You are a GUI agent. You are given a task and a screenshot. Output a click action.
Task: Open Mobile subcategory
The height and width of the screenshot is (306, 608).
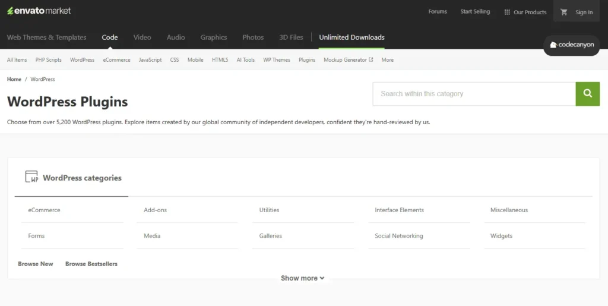click(195, 60)
